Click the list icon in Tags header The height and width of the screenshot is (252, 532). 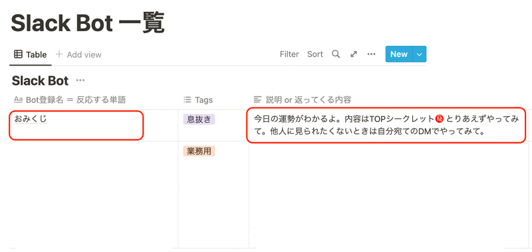pyautogui.click(x=187, y=99)
